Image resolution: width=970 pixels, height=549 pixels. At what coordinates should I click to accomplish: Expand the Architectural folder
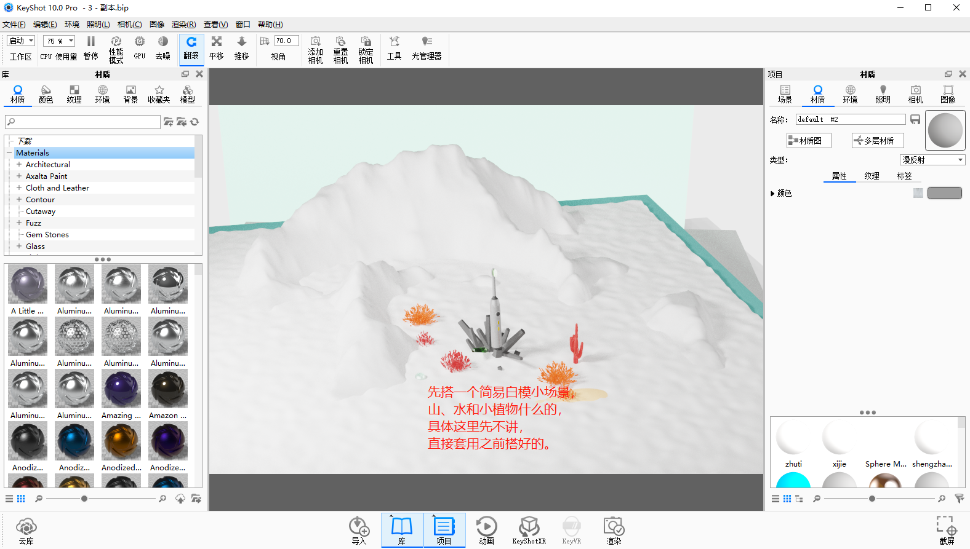tap(19, 164)
